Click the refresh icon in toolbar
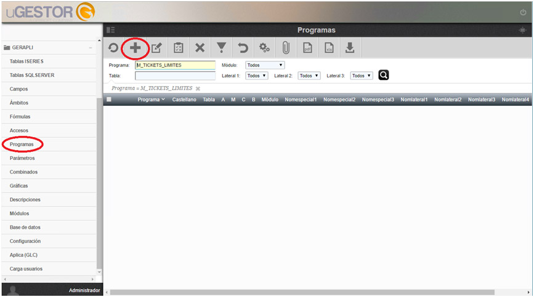This screenshot has height=297, width=534. 113,48
